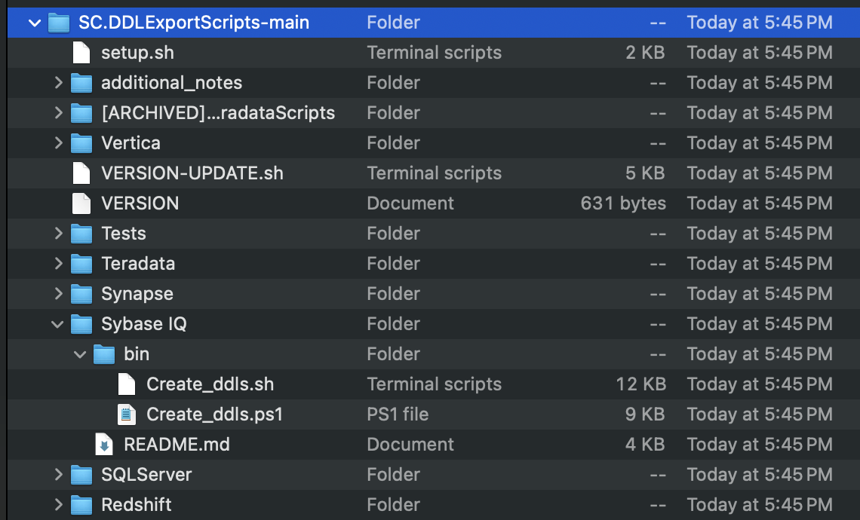Click the Vertica folder icon
860x520 pixels.
pos(81,143)
